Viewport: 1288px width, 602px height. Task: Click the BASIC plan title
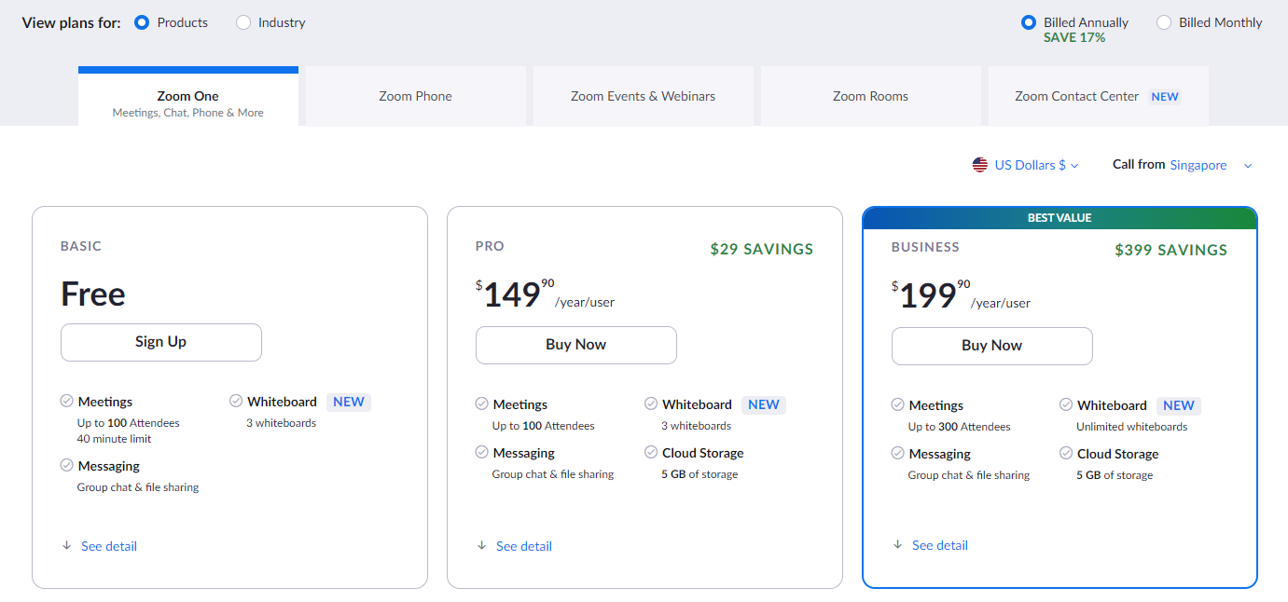[x=81, y=246]
